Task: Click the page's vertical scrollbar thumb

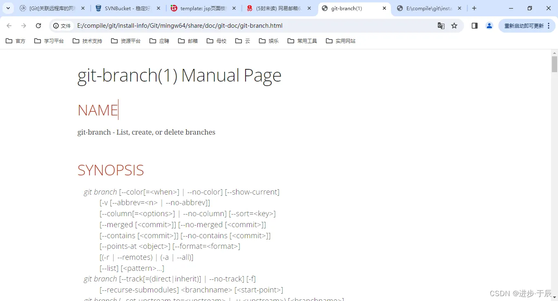Action: click(554, 64)
